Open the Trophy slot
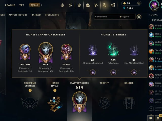Image resolution: width=162 pixels, height=121 pixels. coord(104,103)
